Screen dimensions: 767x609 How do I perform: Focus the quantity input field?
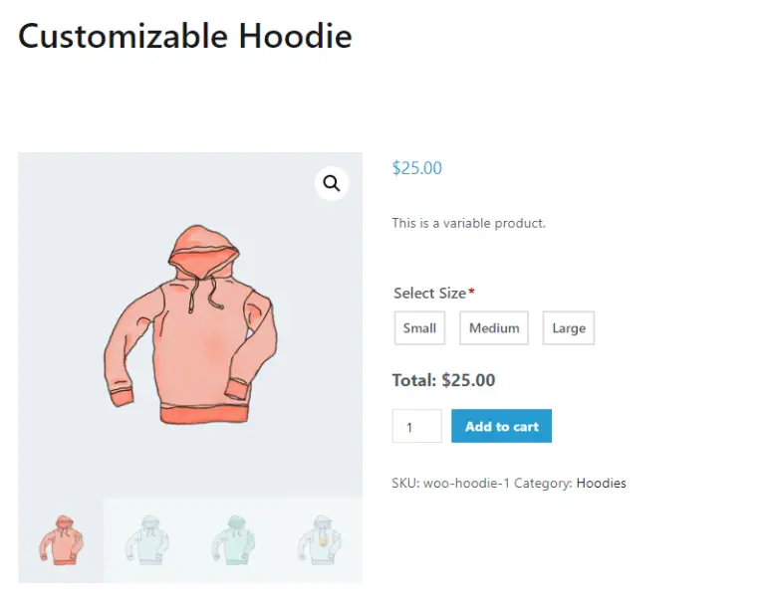tap(416, 426)
